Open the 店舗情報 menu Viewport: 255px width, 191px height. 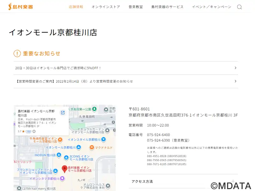76,7
